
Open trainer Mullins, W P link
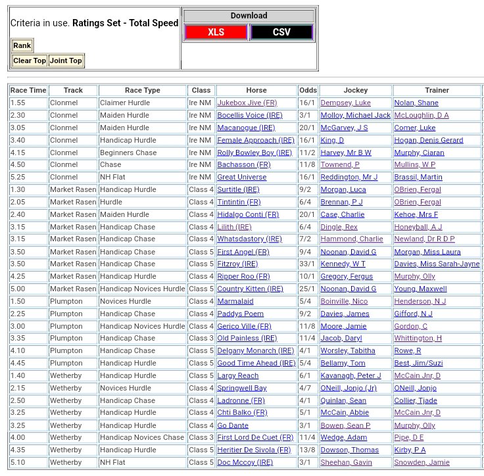(x=414, y=164)
